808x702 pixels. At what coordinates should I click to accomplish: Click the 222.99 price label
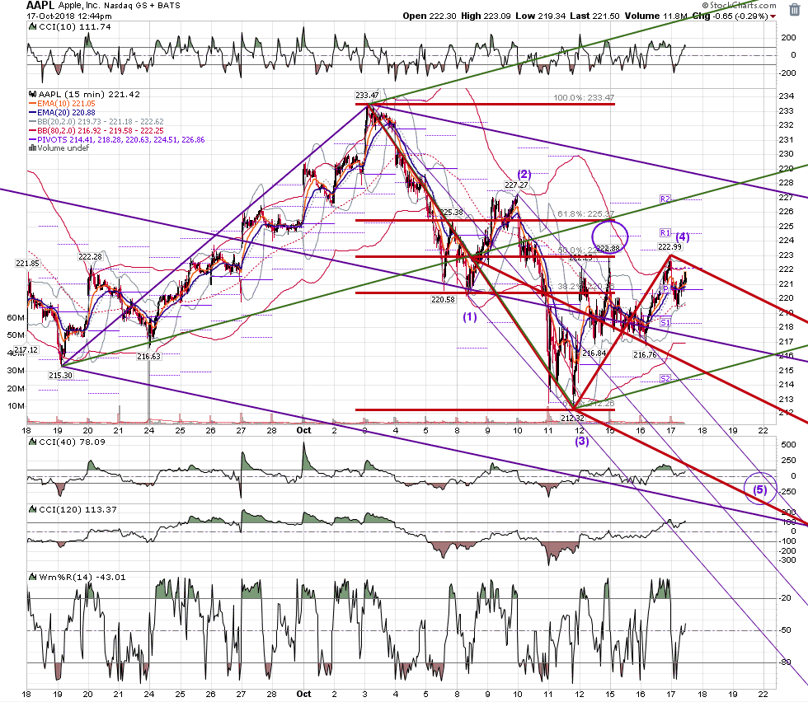(669, 247)
